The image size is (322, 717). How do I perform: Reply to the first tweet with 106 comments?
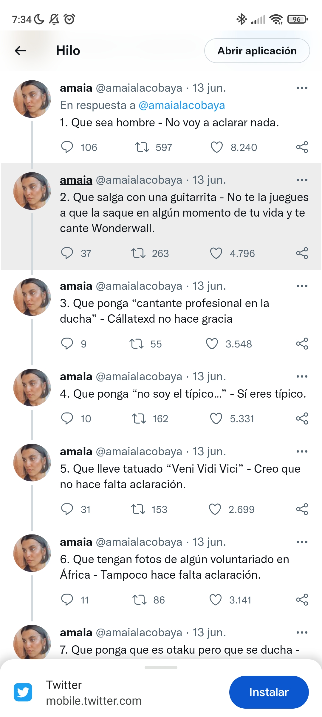tap(67, 147)
